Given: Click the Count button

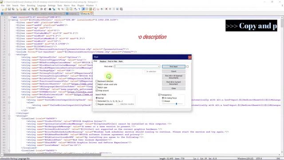Looking at the screenshot, I should click(x=174, y=71).
